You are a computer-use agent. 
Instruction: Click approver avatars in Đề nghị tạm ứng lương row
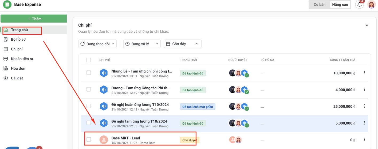(x=239, y=123)
